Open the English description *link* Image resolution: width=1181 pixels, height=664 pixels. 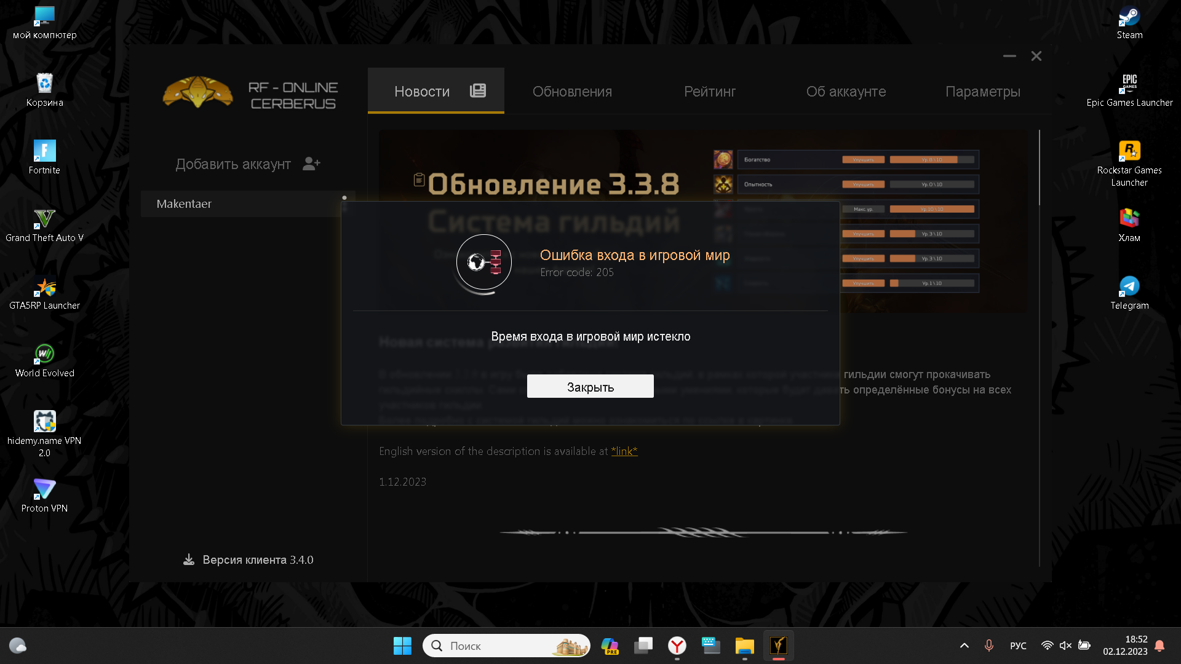coord(624,451)
